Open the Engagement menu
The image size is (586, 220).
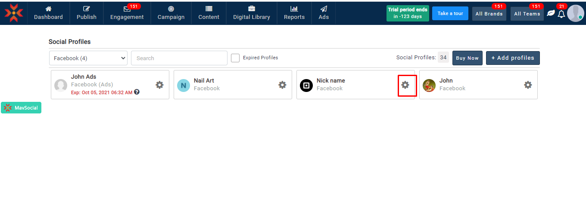click(x=127, y=13)
